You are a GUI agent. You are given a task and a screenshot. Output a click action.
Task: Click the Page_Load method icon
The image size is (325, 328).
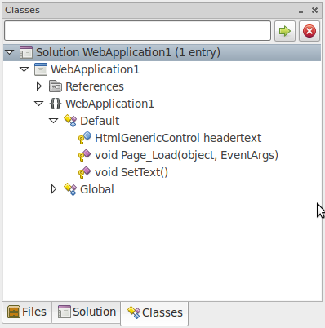tap(85, 155)
